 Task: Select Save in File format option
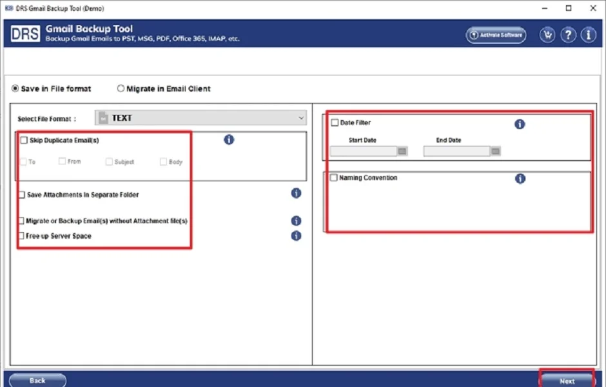(15, 88)
